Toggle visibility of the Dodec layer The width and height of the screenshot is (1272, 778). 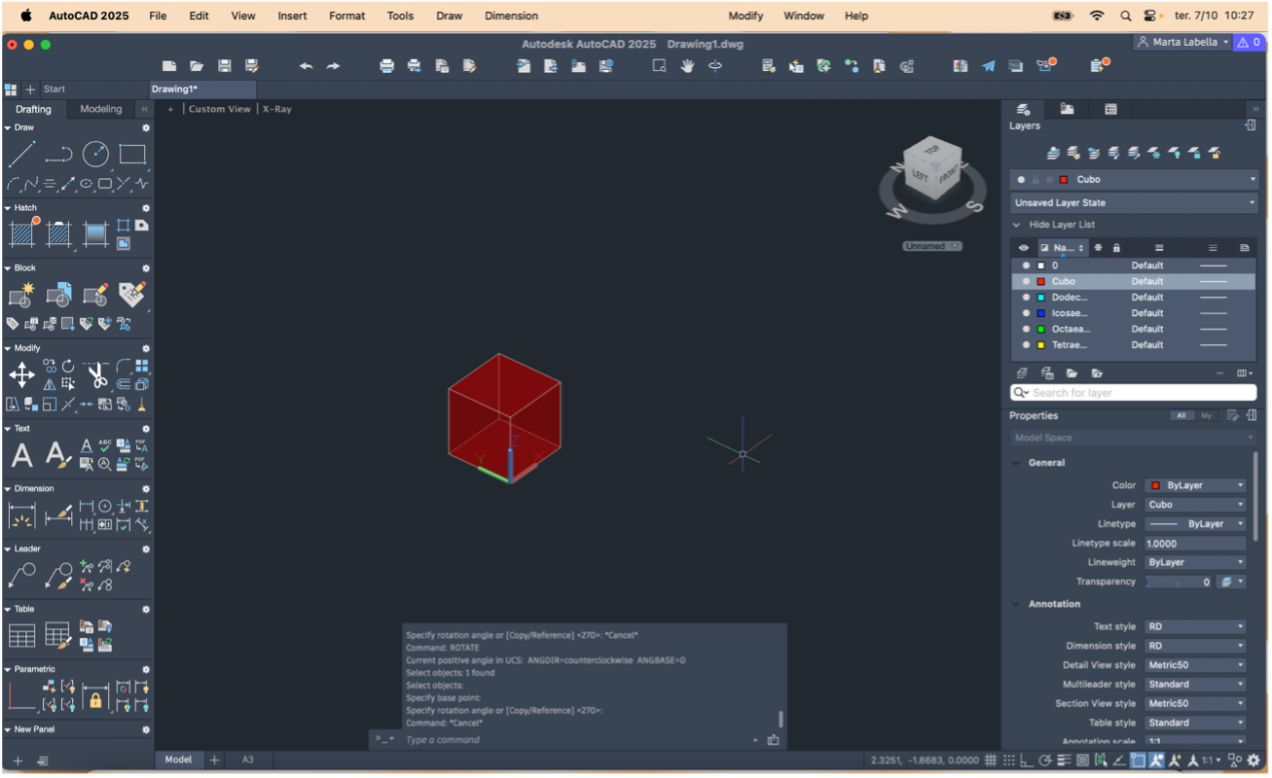pos(1026,298)
